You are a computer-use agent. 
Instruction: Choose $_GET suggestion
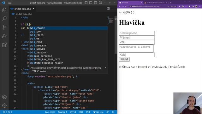(x=69, y=39)
